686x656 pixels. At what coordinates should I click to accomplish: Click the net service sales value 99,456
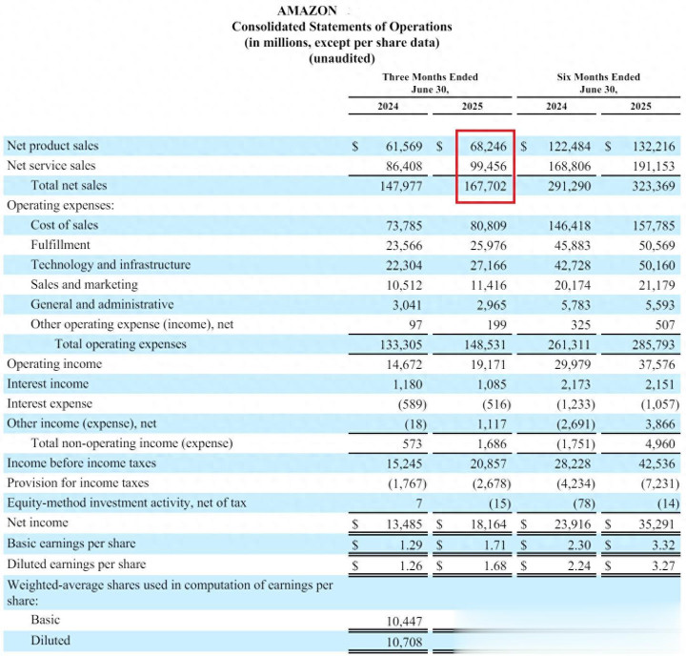pos(488,167)
